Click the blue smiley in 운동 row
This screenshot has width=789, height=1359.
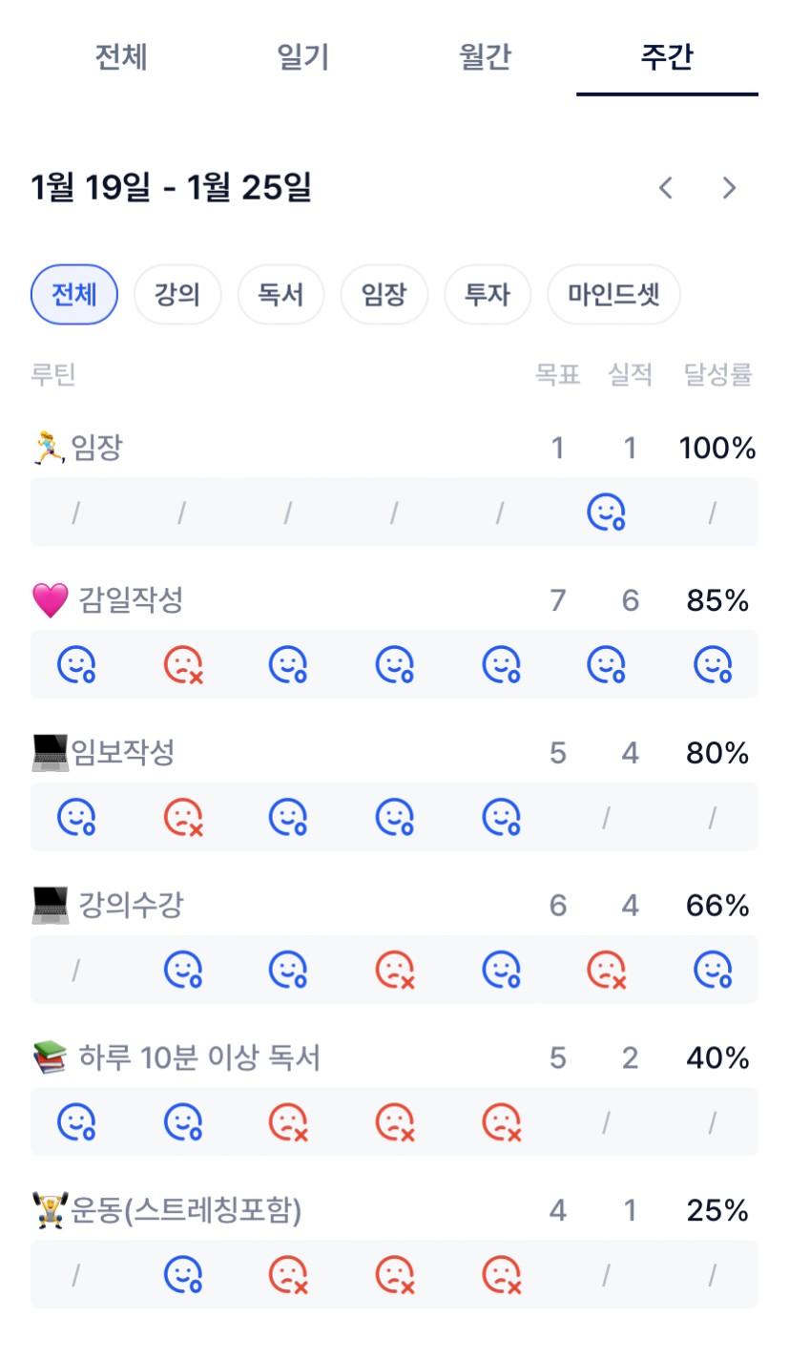pos(182,1274)
